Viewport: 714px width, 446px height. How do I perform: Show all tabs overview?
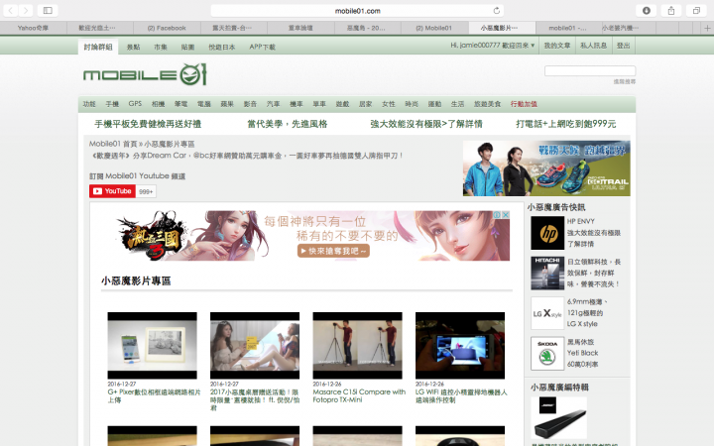(696, 11)
